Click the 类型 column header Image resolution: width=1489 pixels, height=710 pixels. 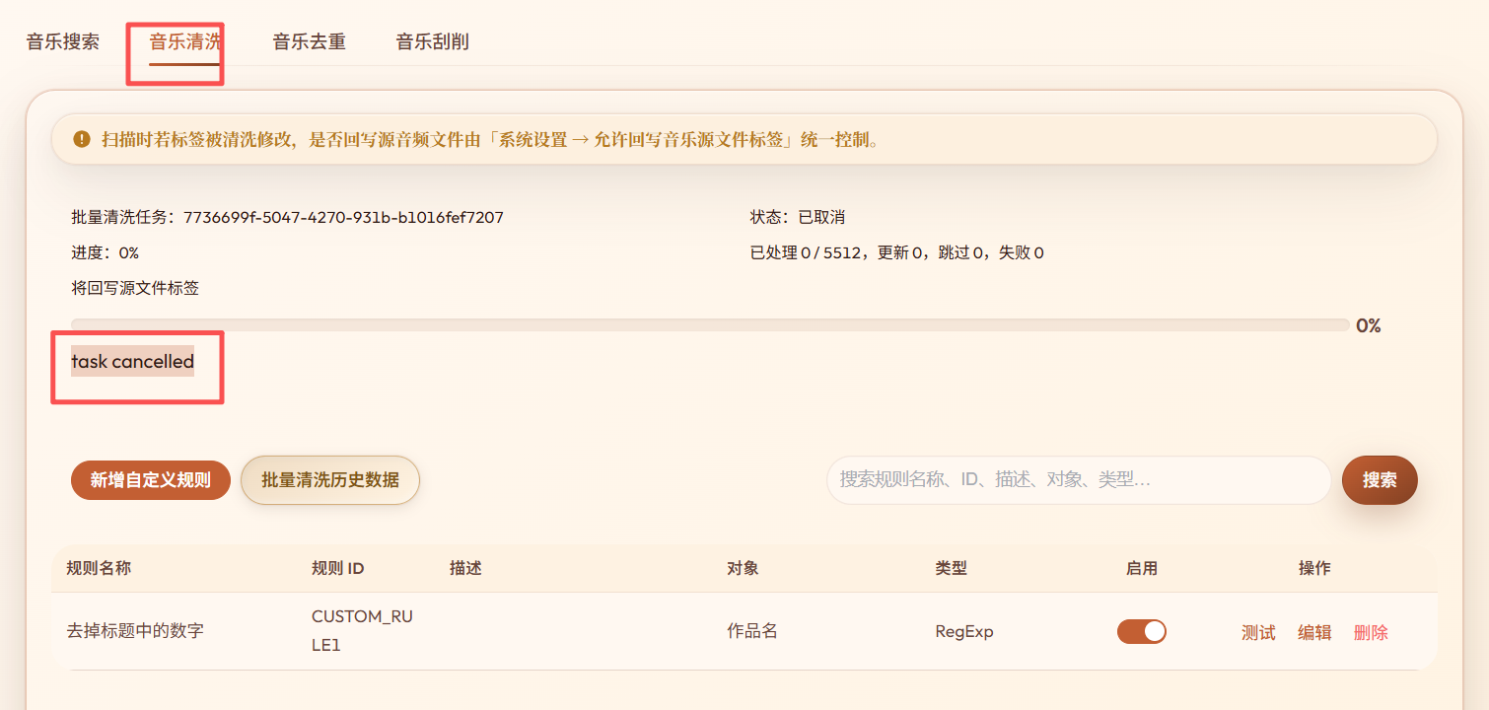[951, 568]
